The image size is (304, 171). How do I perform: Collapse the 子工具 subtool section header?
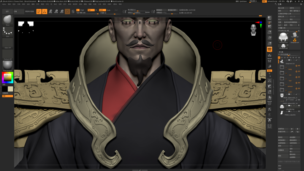click(281, 52)
